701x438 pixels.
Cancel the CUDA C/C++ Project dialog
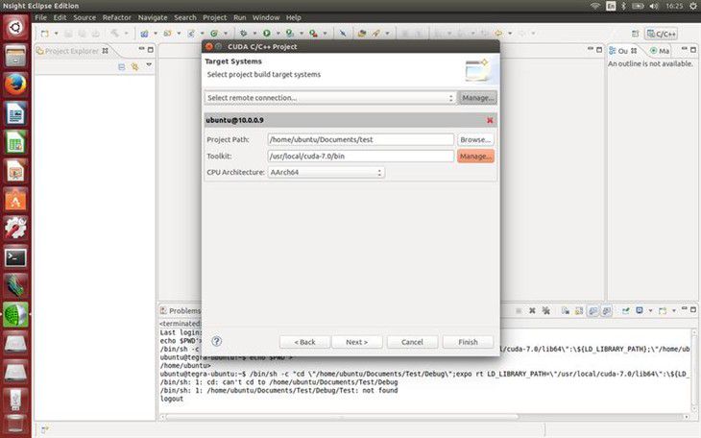coord(412,342)
